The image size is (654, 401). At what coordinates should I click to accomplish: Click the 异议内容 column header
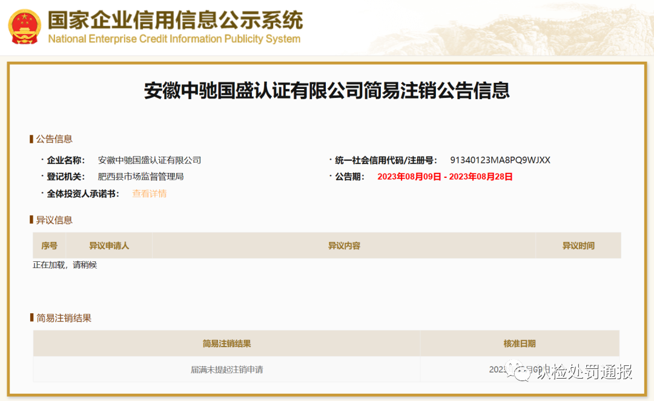pos(344,246)
